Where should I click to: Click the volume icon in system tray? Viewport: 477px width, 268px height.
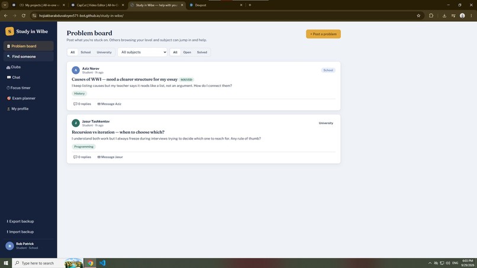point(448,263)
